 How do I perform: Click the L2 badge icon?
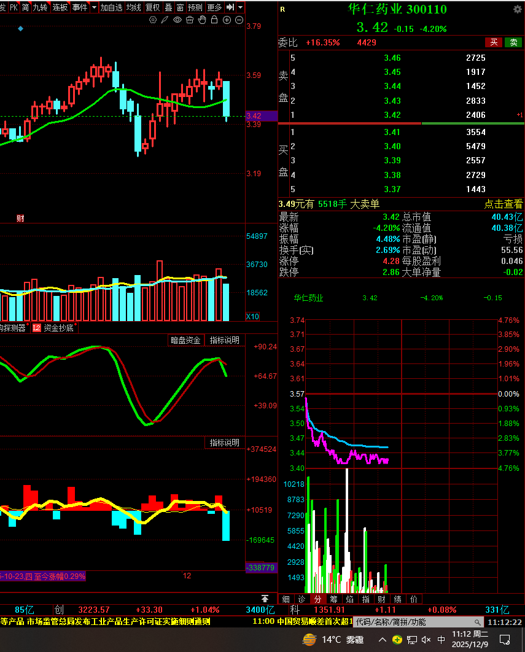point(37,328)
